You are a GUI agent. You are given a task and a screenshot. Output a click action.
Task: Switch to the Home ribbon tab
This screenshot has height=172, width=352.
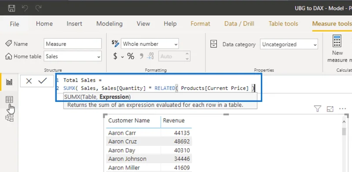pyautogui.click(x=44, y=24)
